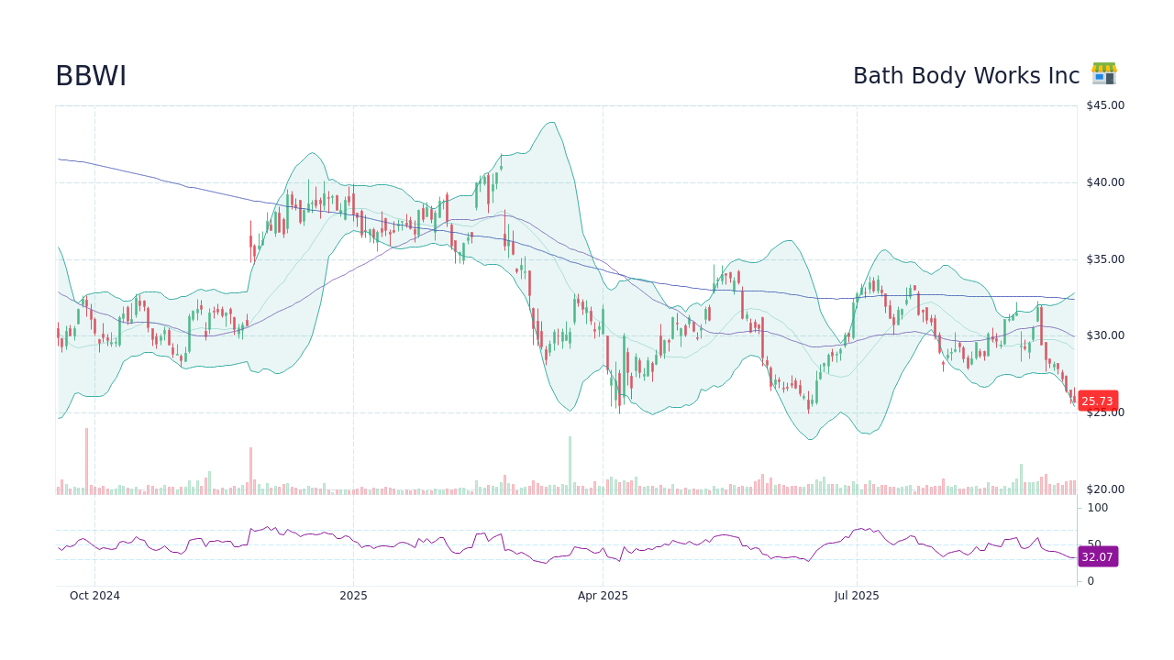This screenshot has width=1174, height=660.
Task: Click the 2025 date label on the axis
Action: pyautogui.click(x=353, y=595)
